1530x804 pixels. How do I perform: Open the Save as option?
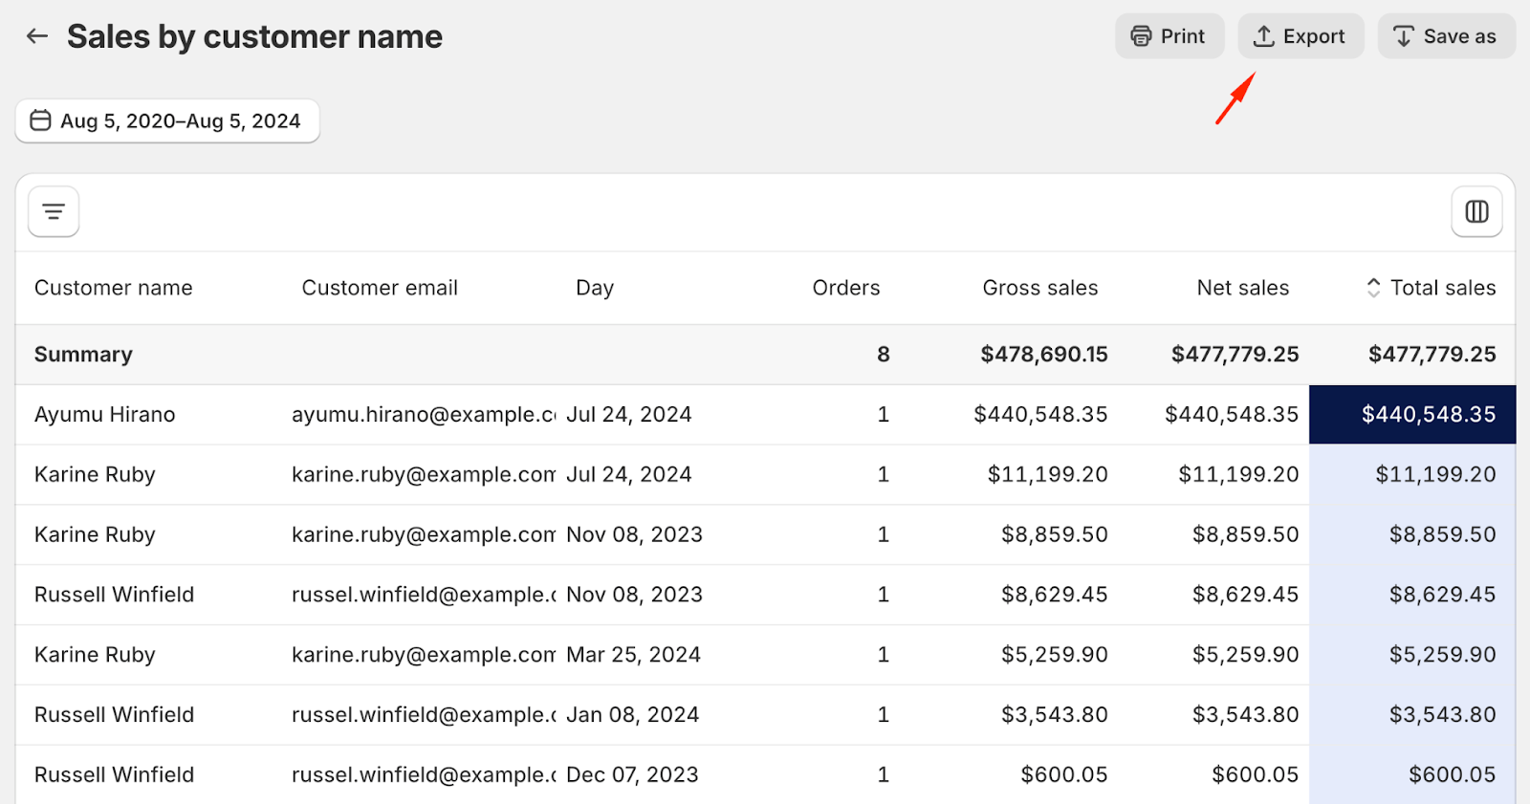click(x=1446, y=36)
